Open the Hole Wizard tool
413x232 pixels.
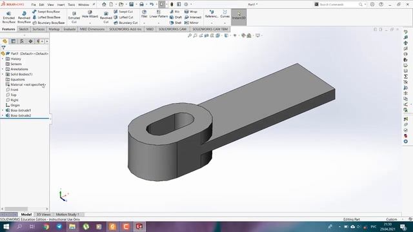click(x=90, y=14)
